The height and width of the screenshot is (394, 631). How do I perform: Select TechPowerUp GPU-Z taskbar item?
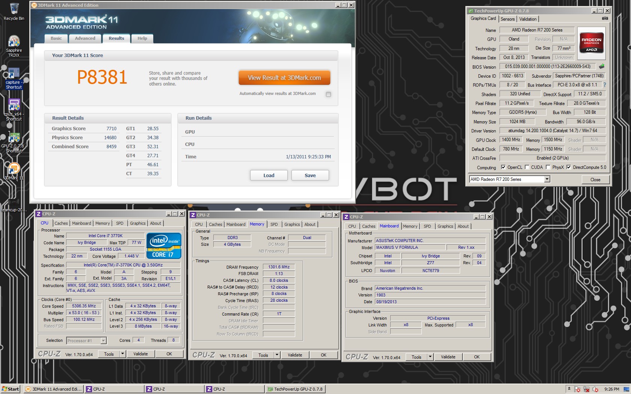click(x=295, y=389)
